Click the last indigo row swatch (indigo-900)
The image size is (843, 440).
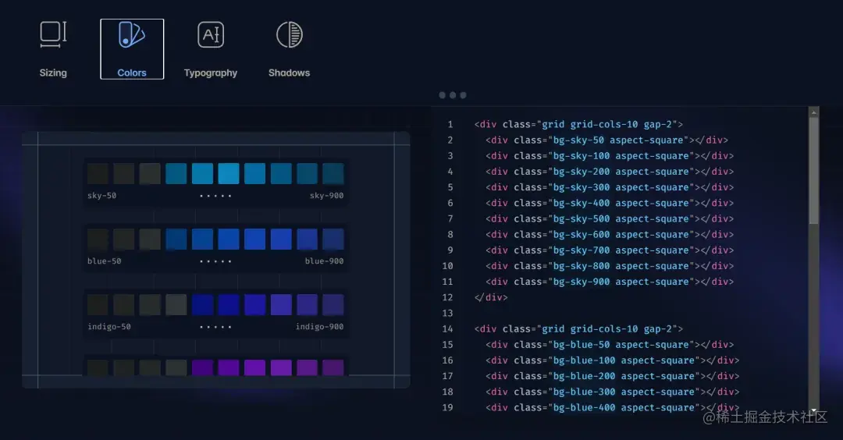tap(333, 304)
